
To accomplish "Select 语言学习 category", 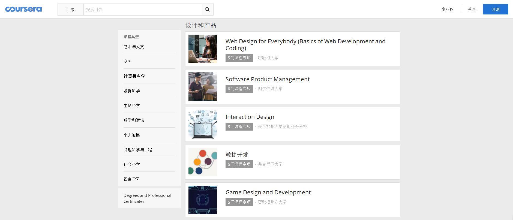I will (132, 179).
